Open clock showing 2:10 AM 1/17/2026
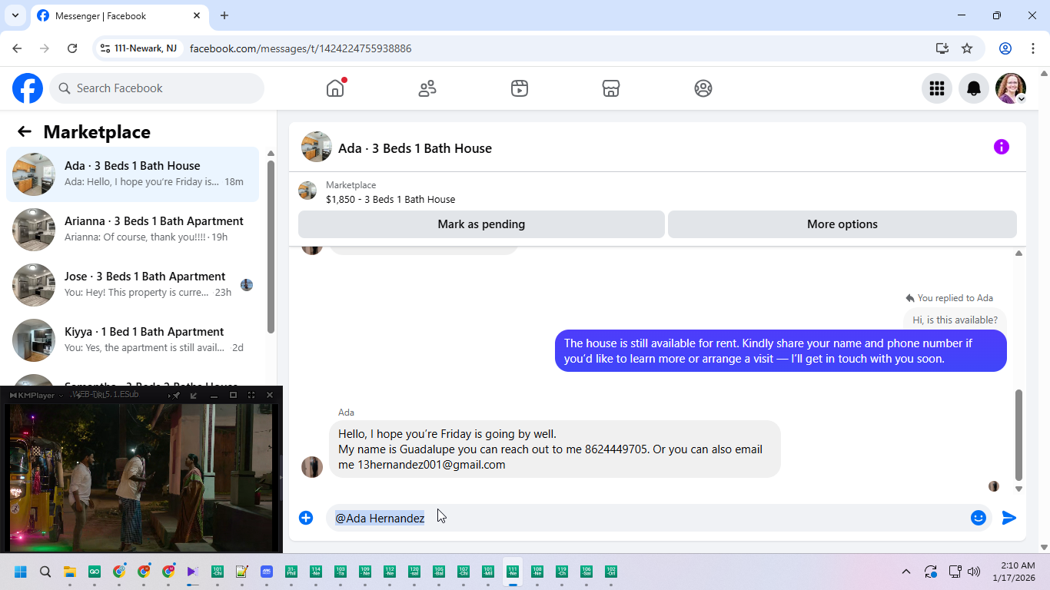Image resolution: width=1050 pixels, height=590 pixels. click(1014, 572)
